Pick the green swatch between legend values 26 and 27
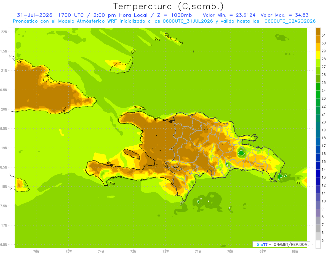Image resolution: width=331 pixels, height=255 pixels. 318,71
